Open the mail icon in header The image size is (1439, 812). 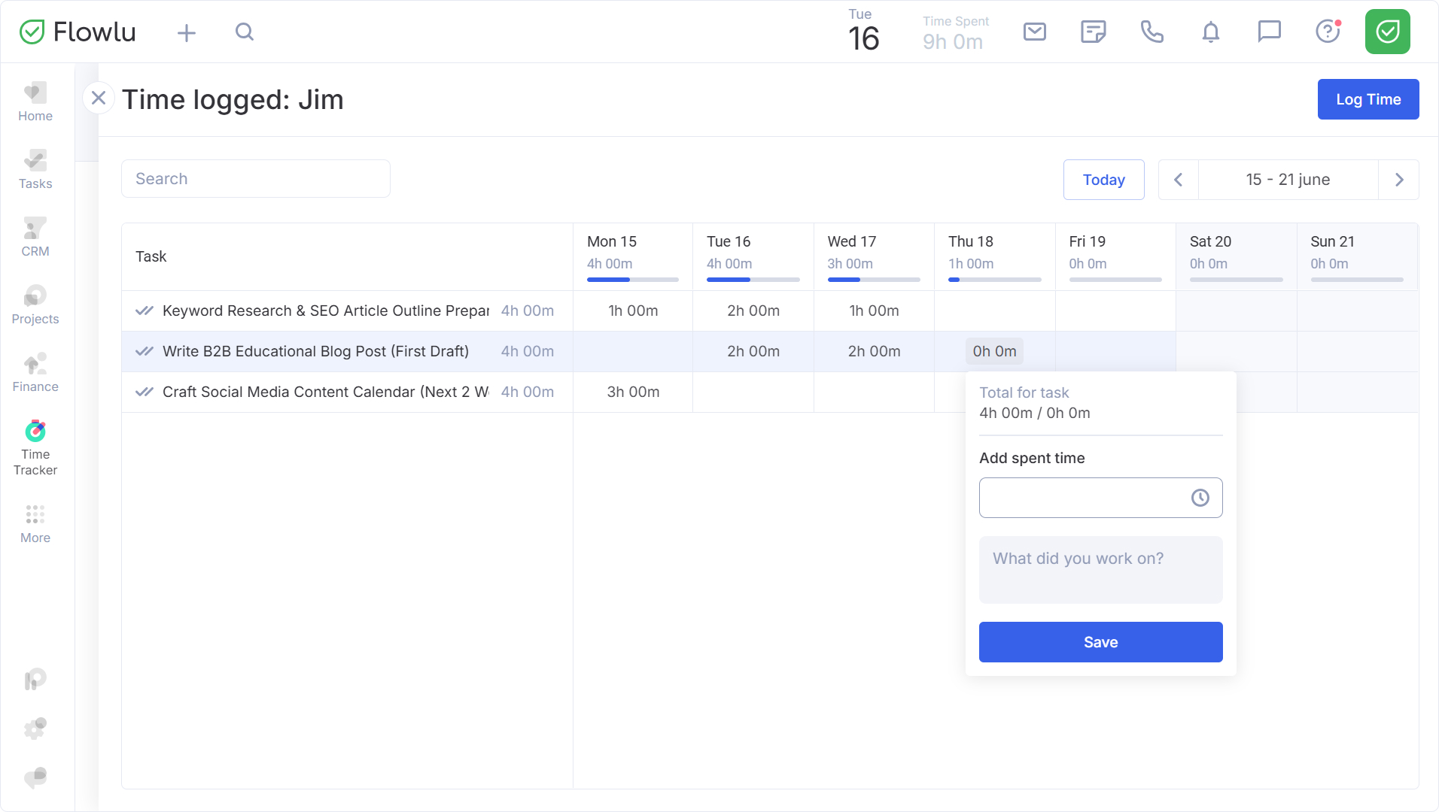point(1035,32)
